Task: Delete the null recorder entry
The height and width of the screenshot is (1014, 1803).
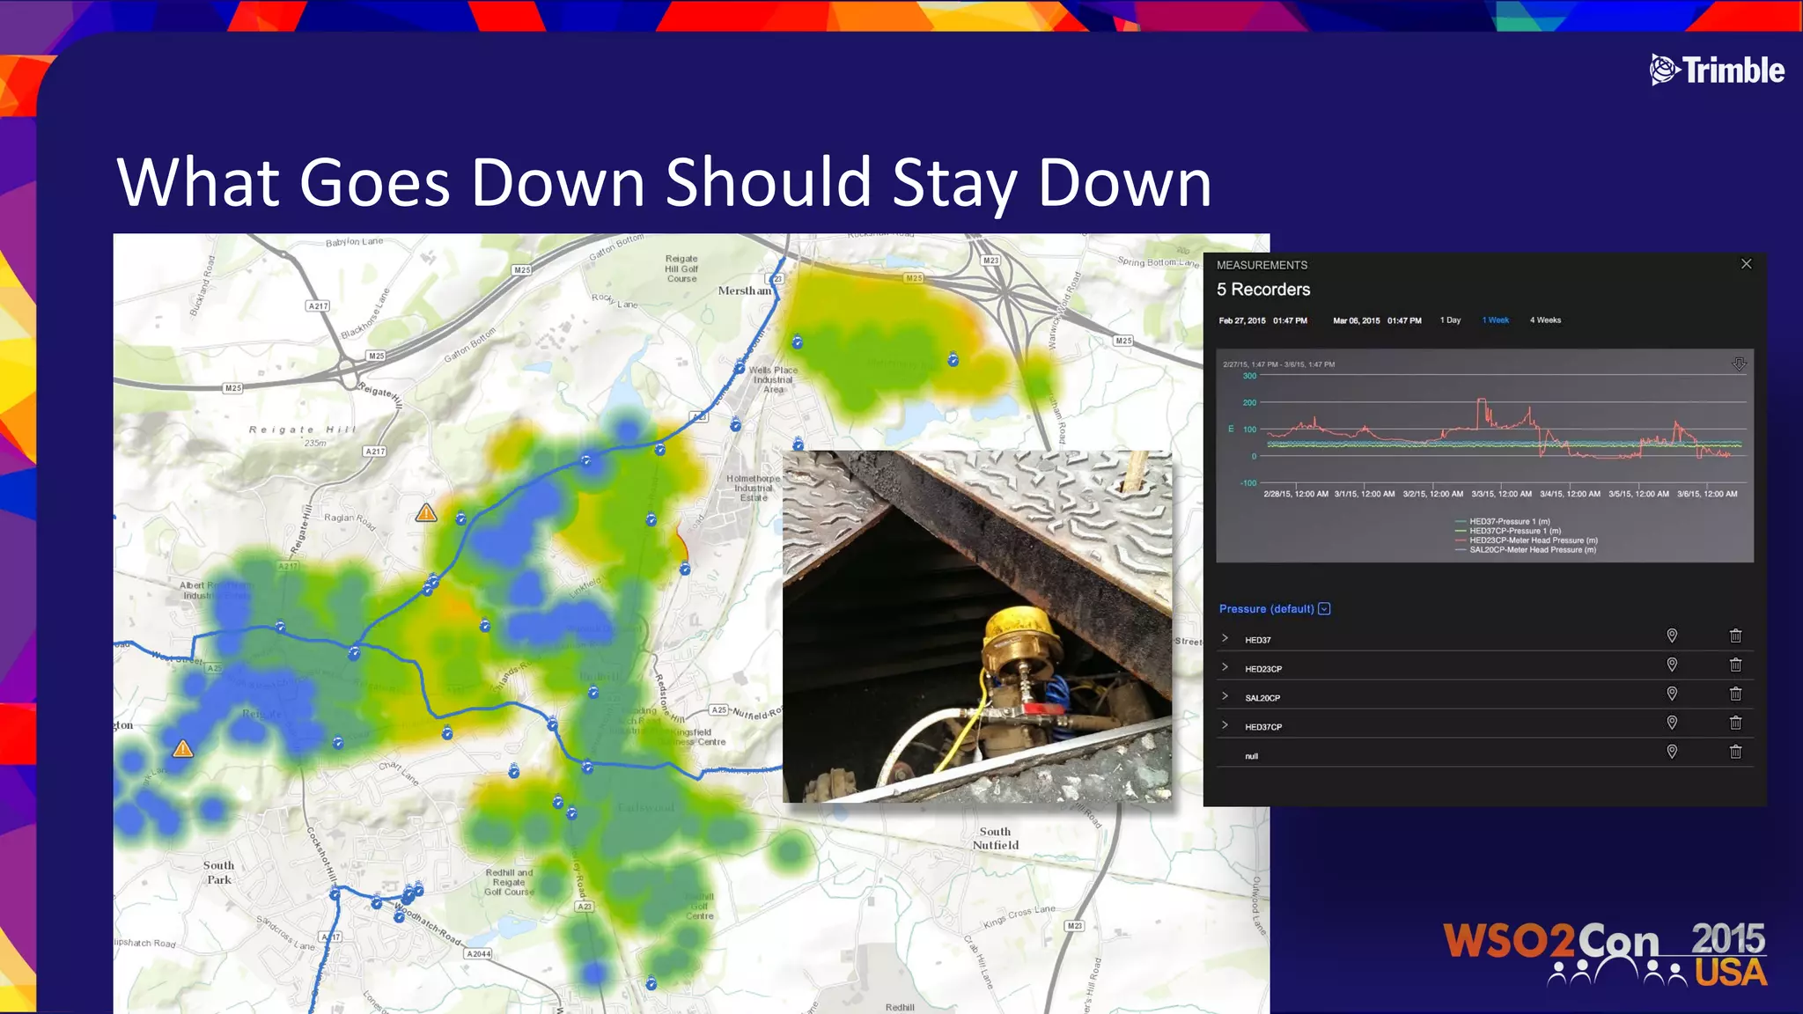Action: pyautogui.click(x=1735, y=752)
